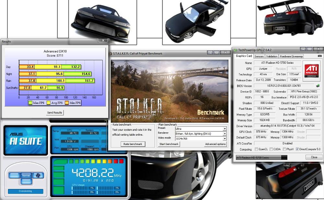Click the Default Clock 875 MHz value
Screen dimensions: 324x200
pos(261,137)
